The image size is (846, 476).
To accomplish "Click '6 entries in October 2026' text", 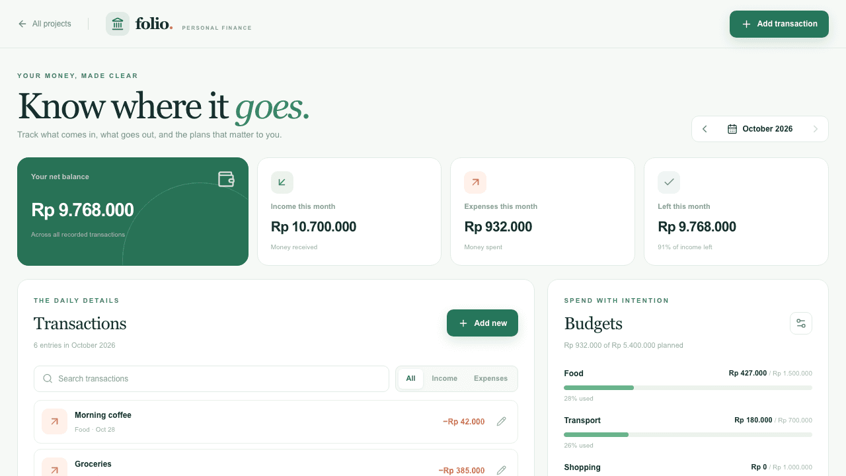I will click(x=75, y=345).
